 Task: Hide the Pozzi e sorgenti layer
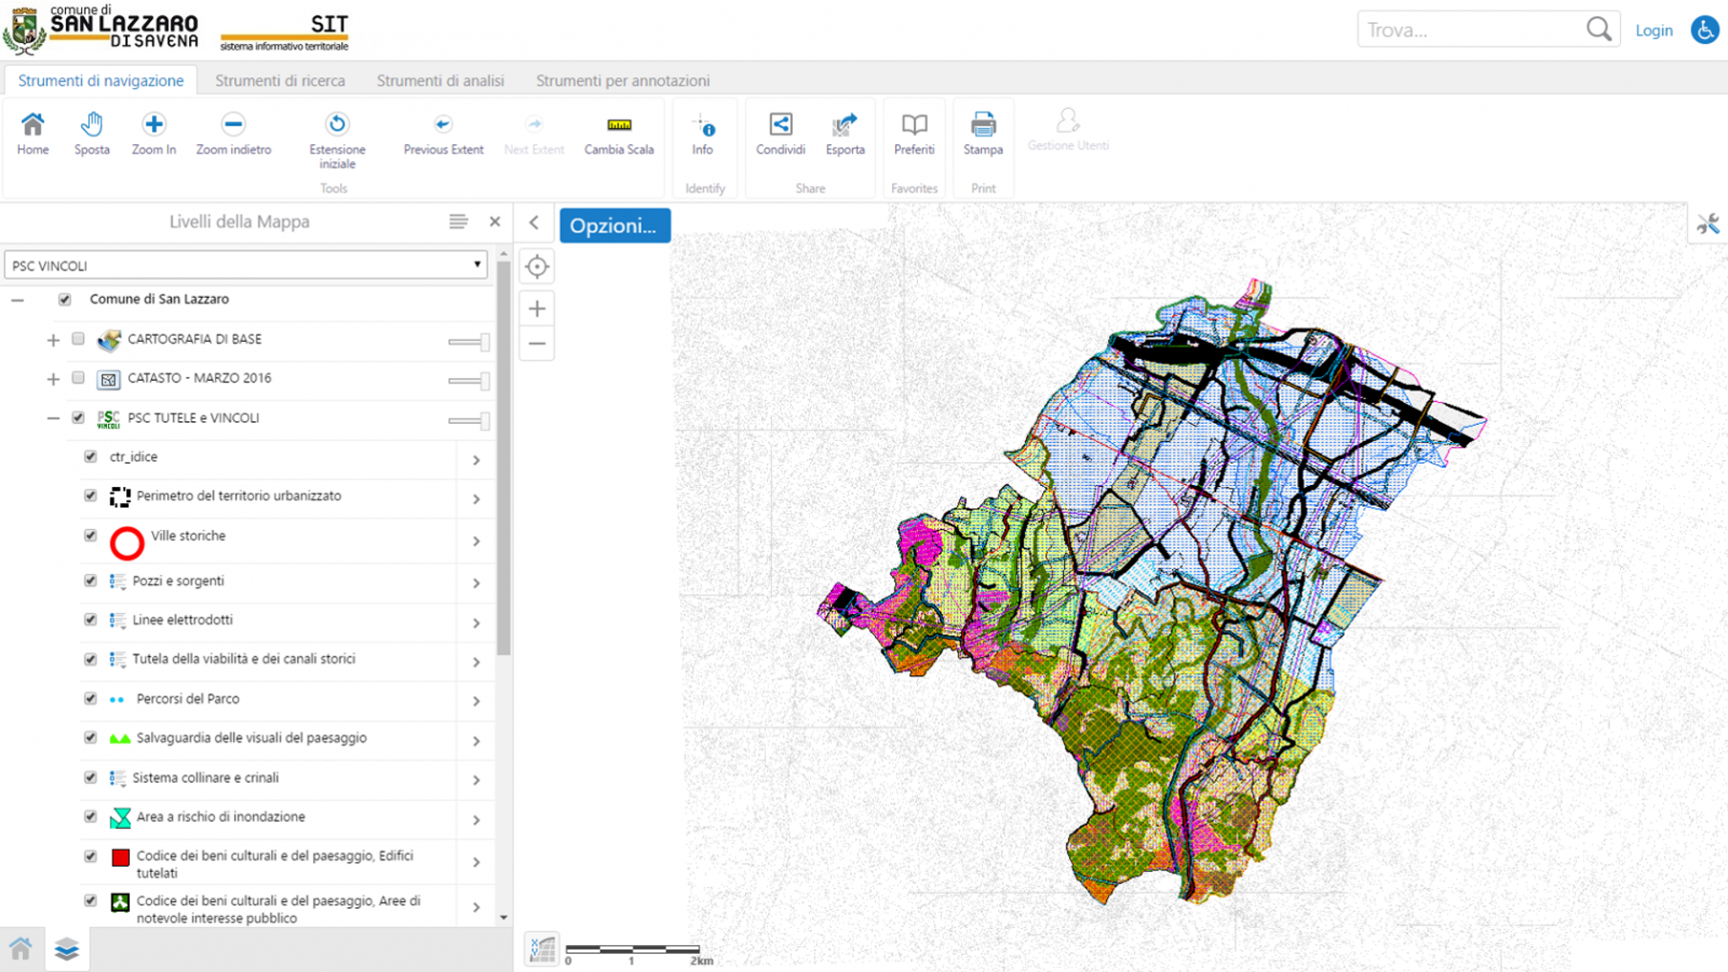[91, 580]
